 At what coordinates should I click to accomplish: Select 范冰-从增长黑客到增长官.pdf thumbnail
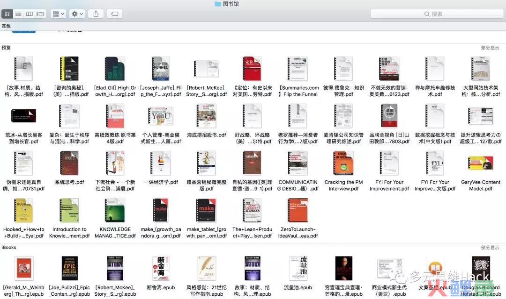[x=23, y=116]
